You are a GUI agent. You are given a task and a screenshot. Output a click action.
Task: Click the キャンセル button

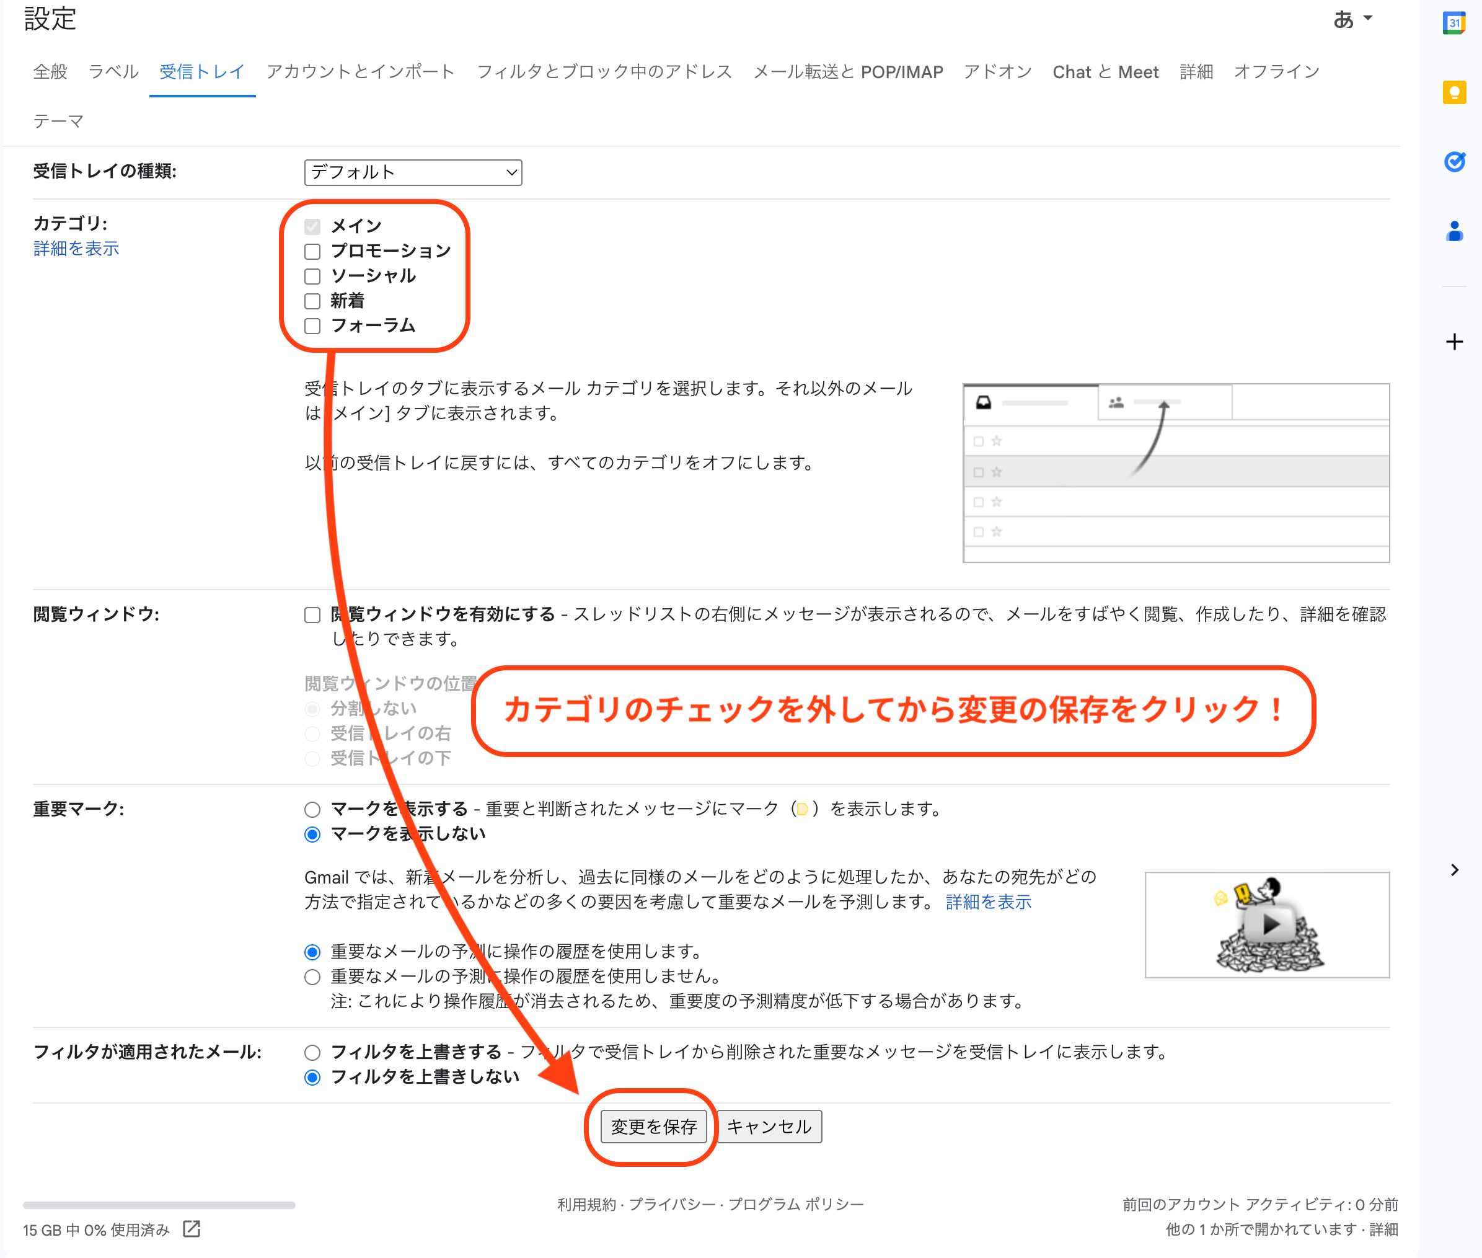(769, 1126)
